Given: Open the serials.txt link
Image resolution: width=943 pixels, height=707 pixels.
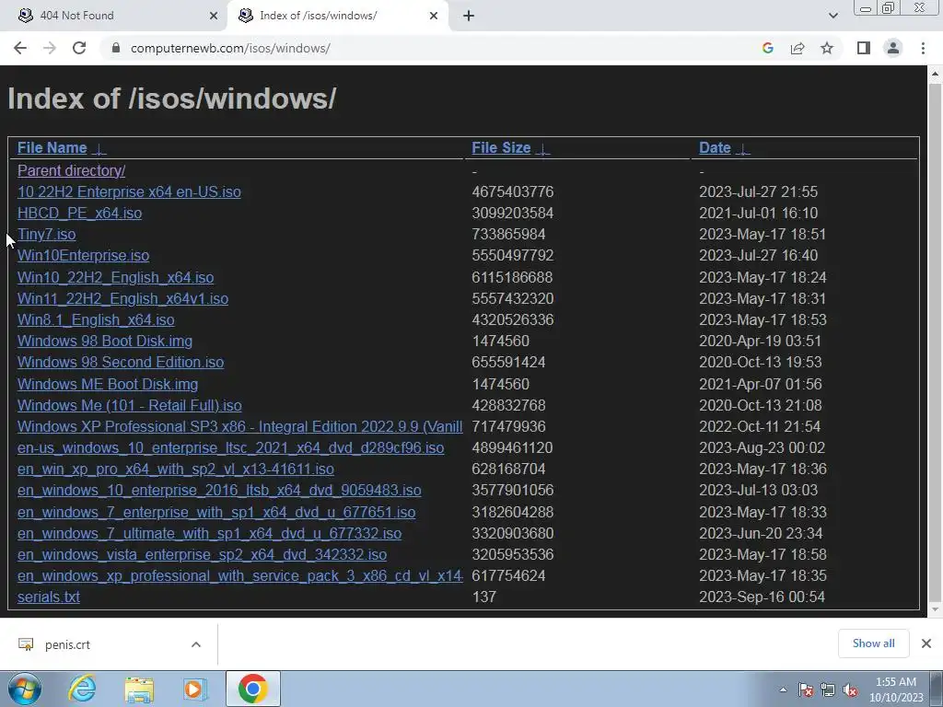Looking at the screenshot, I should [48, 597].
